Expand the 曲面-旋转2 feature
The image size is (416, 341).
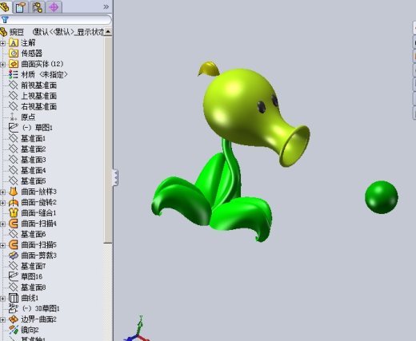click(x=2, y=203)
